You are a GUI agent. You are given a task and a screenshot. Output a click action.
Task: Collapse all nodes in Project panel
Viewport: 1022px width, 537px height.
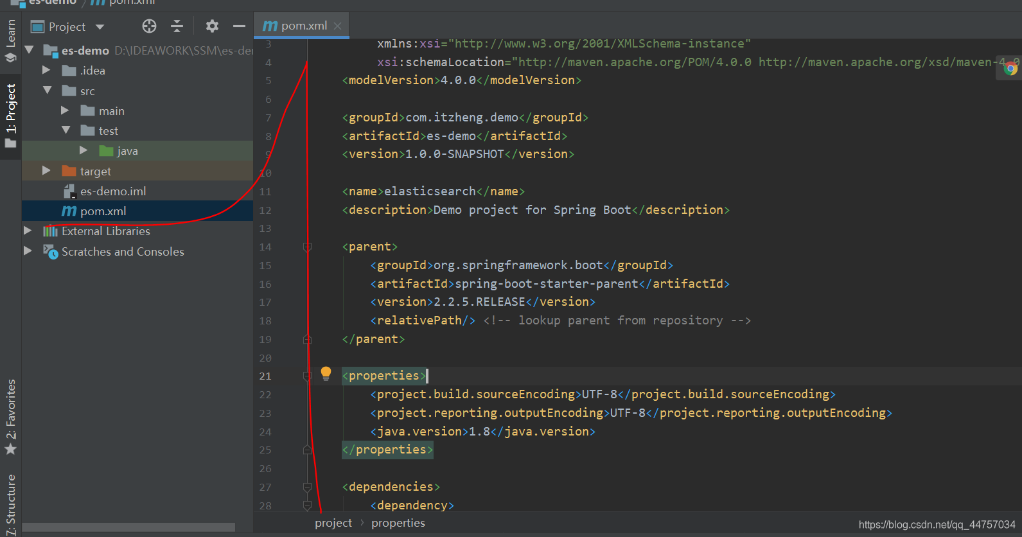[x=177, y=26]
